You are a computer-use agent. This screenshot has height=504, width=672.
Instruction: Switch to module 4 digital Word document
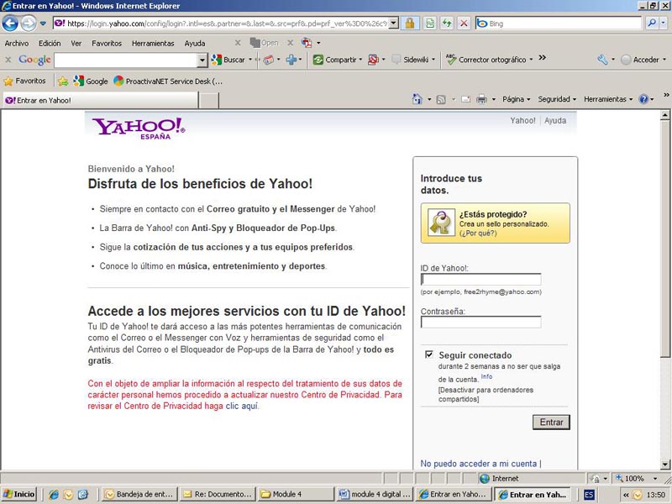coord(375,494)
